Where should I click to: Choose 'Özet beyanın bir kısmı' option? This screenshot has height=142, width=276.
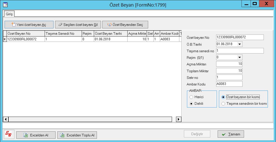223,97
